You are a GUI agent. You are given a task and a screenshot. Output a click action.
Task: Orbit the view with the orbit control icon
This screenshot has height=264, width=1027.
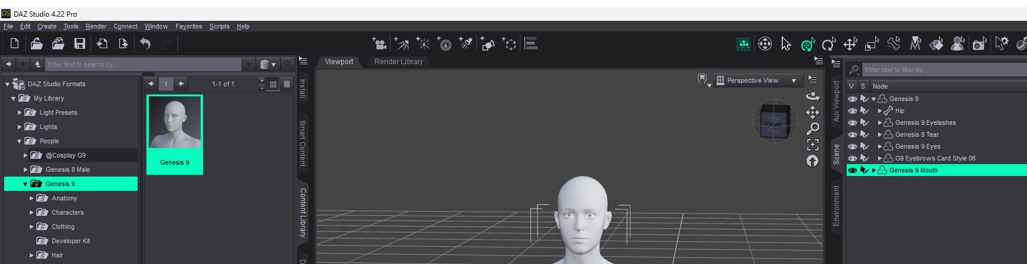click(x=813, y=96)
